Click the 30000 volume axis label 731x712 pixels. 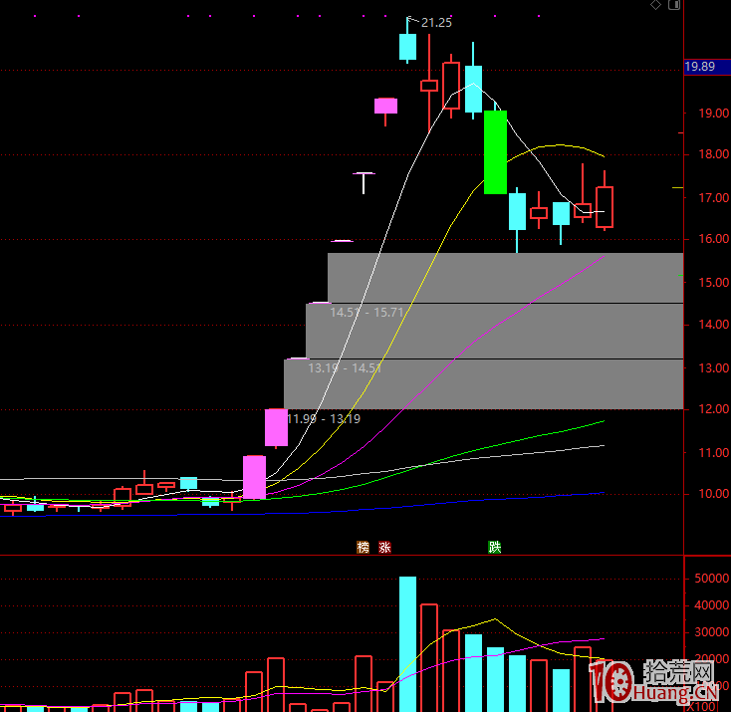[x=711, y=632]
